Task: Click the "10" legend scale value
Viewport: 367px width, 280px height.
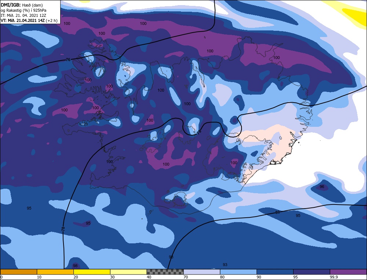Action: [39, 277]
